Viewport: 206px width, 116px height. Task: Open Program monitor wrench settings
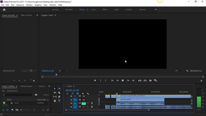(187, 71)
